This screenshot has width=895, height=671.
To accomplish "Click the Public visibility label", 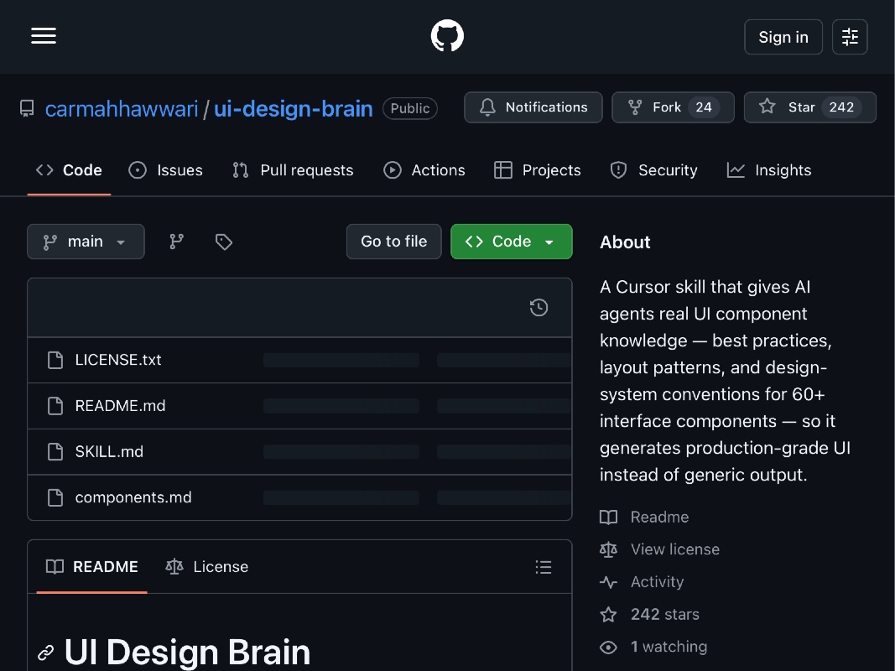I will [x=410, y=108].
